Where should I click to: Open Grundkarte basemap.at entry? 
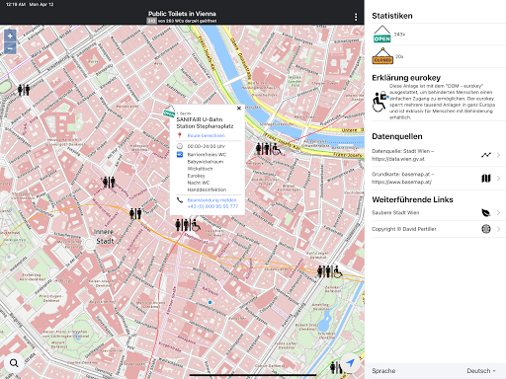[x=436, y=178]
